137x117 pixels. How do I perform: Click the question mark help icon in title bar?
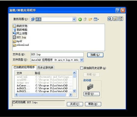pos(118,10)
